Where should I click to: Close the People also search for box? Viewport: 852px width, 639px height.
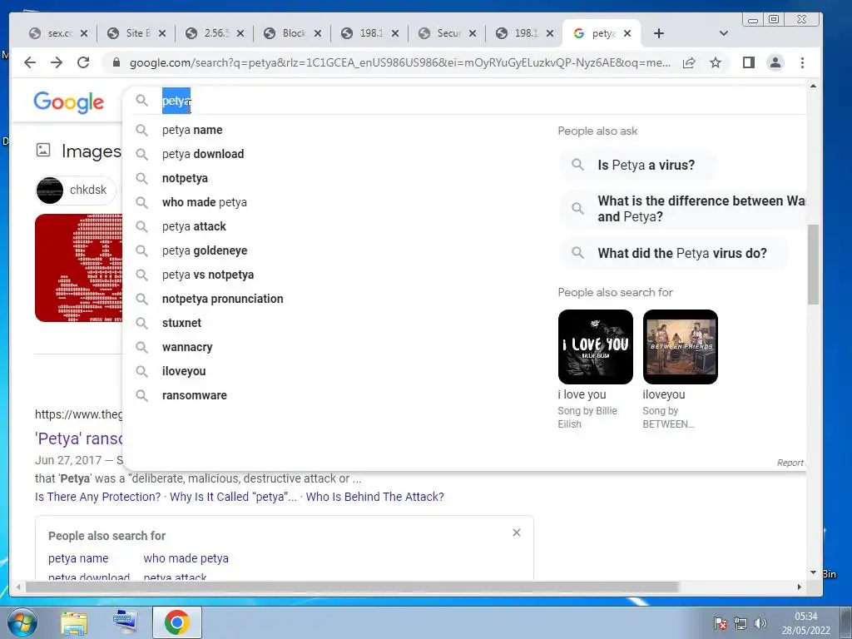pos(517,532)
